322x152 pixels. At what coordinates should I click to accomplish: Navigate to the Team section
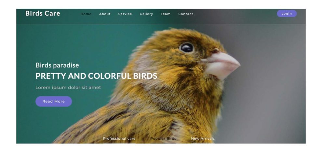[x=166, y=14]
